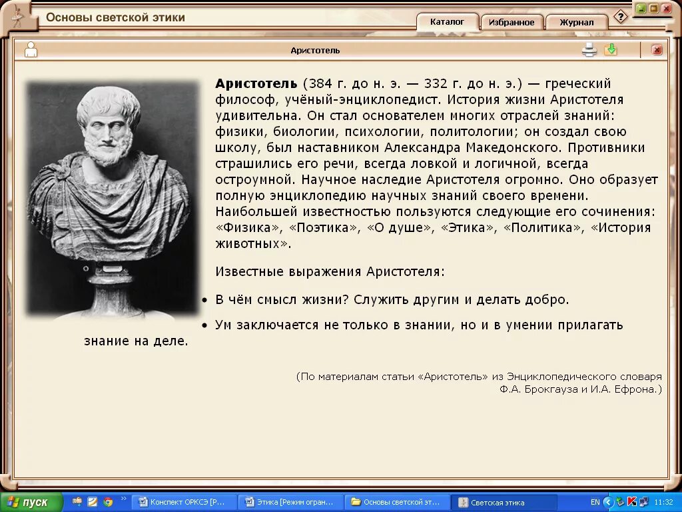Switch to the Избранное tab
This screenshot has width=682, height=512.
pos(511,22)
